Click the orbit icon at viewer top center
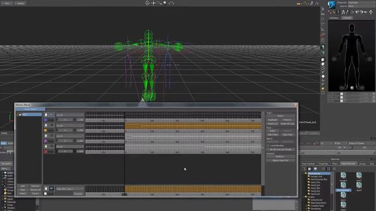This screenshot has width=376, height=211. (147, 3)
